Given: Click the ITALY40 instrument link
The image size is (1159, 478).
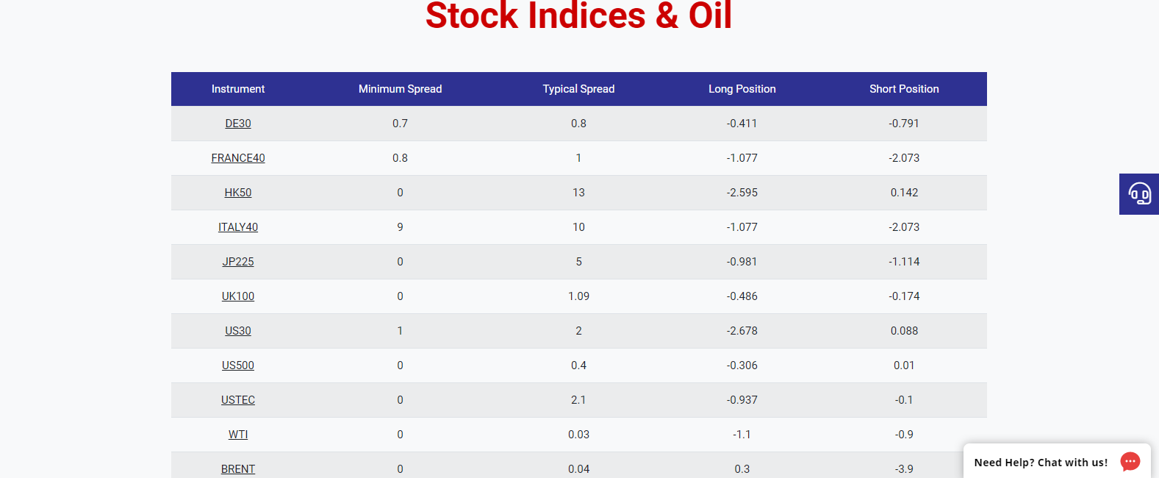Looking at the screenshot, I should coord(238,227).
